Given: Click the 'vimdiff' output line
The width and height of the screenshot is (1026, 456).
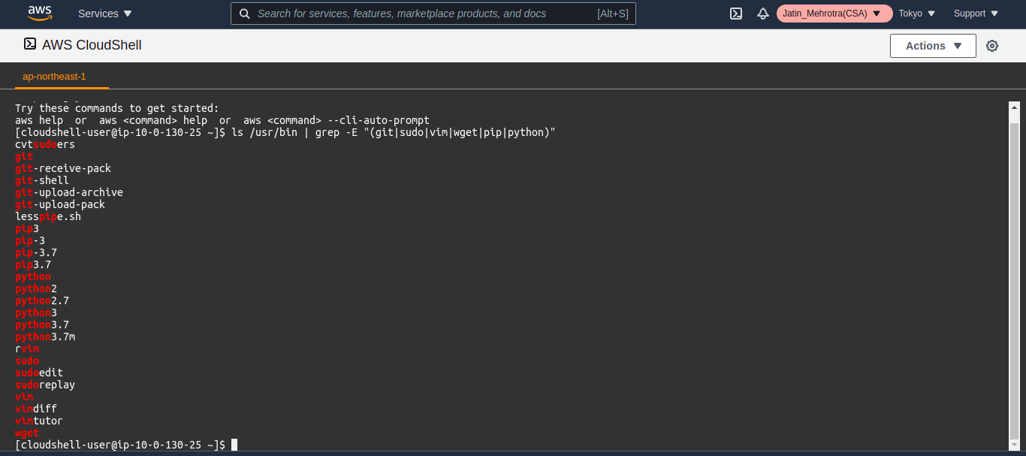Looking at the screenshot, I should point(36,409).
